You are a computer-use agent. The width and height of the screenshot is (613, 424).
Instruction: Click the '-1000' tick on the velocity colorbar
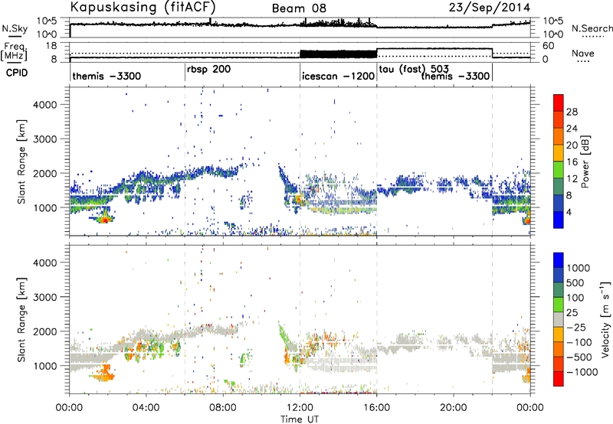pyautogui.click(x=582, y=372)
